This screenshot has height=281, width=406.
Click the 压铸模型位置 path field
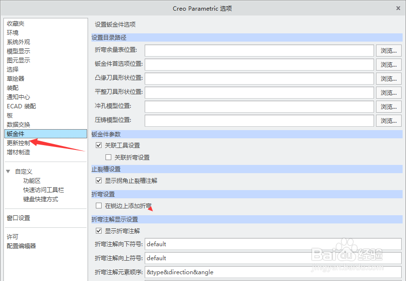pos(259,120)
